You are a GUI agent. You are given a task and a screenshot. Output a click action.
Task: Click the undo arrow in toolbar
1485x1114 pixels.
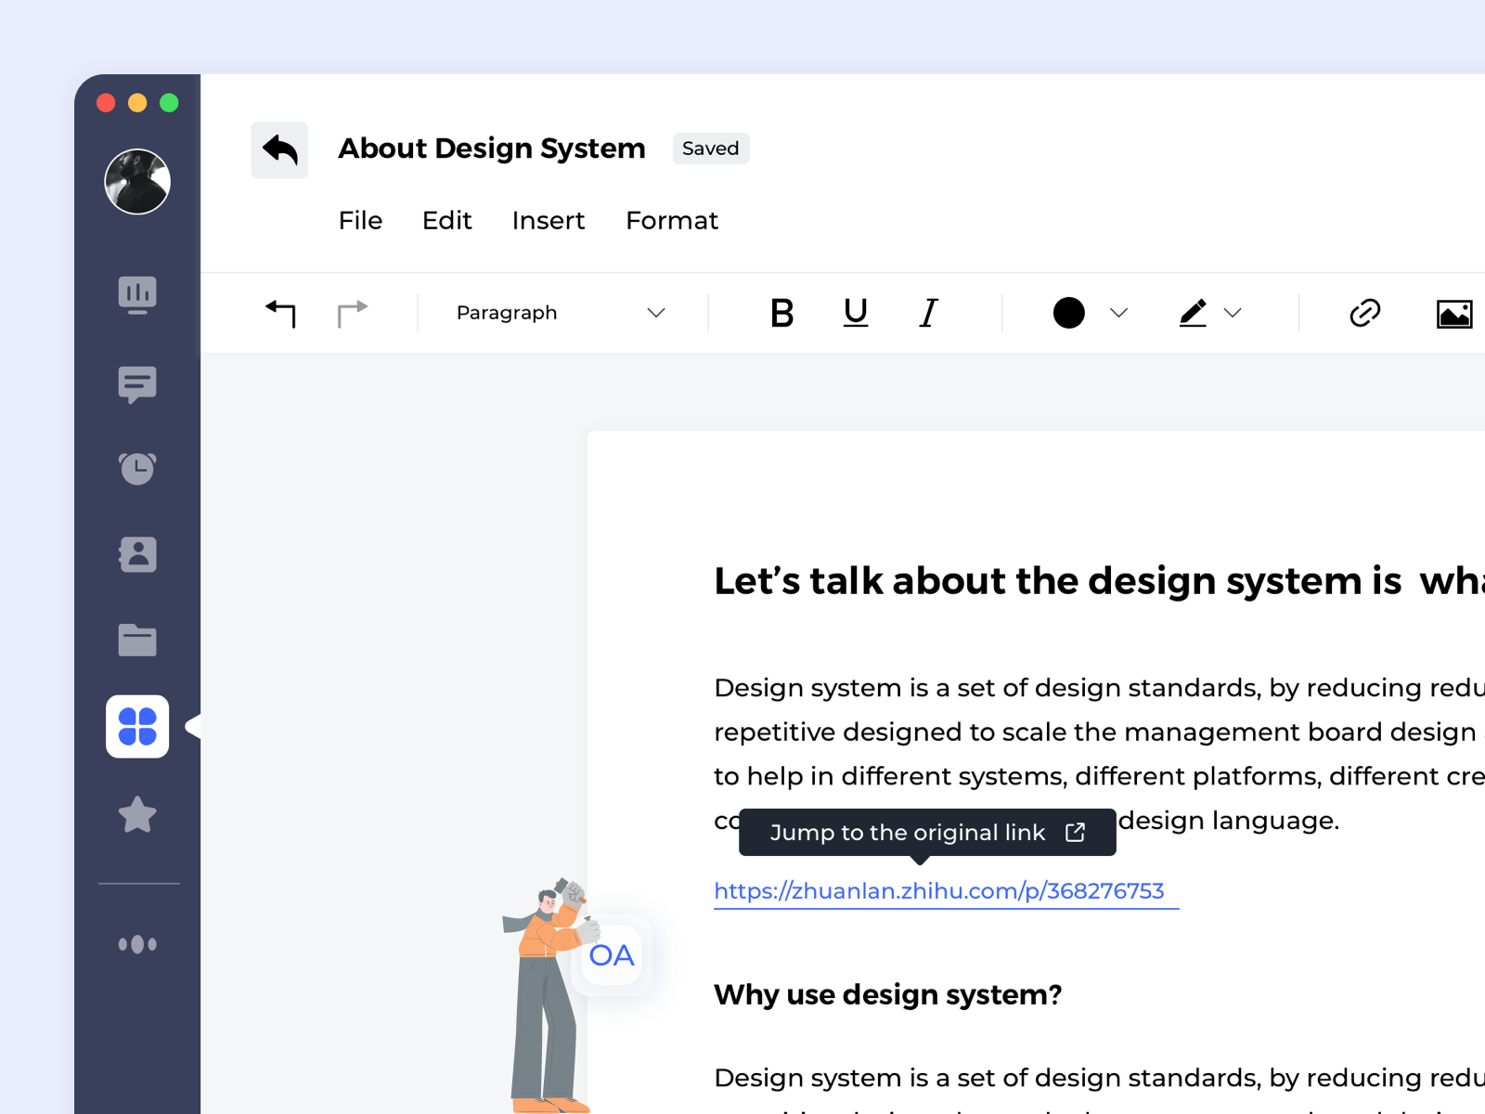pyautogui.click(x=280, y=313)
